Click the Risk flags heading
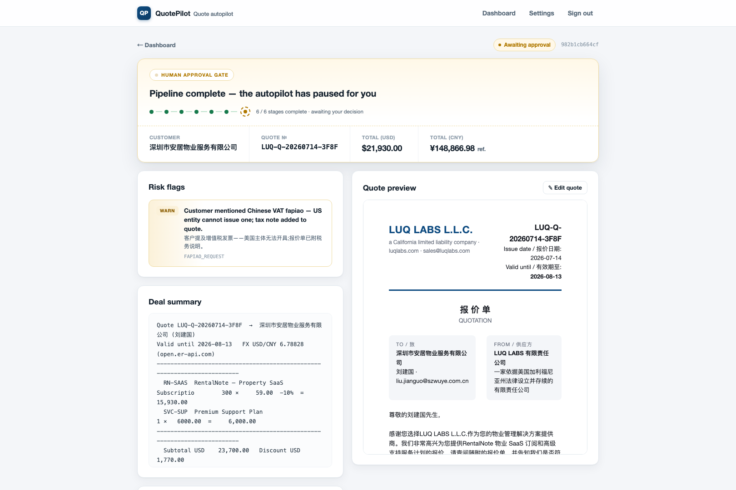 [167, 187]
